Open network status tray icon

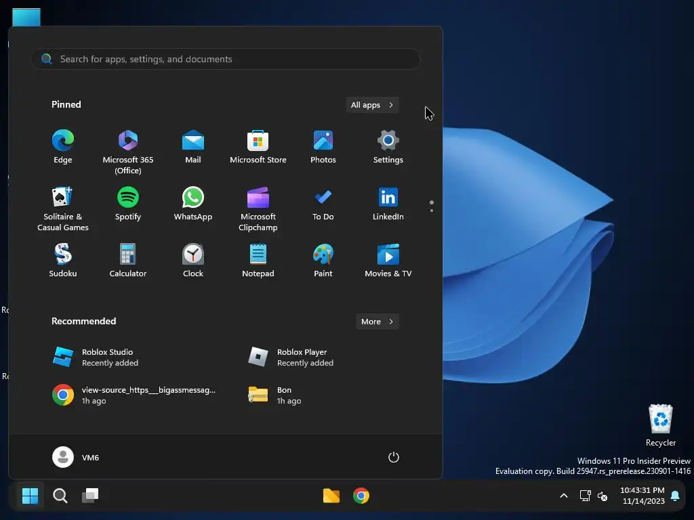[585, 496]
